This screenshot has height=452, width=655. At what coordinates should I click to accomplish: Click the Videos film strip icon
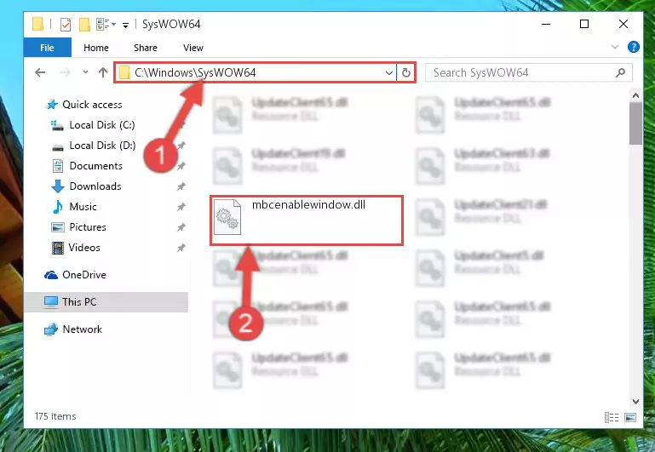[58, 248]
